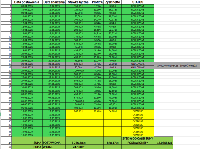Viewport: 200px width, 149px height.
Task: Select OCZEKUJE status in row 39
Action: pyautogui.click(x=138, y=135)
